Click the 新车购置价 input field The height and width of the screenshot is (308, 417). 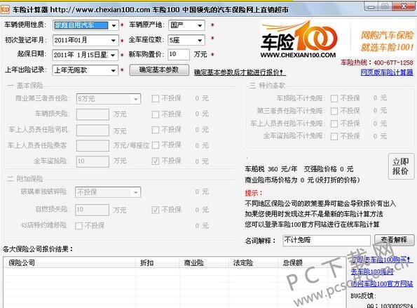179,55
